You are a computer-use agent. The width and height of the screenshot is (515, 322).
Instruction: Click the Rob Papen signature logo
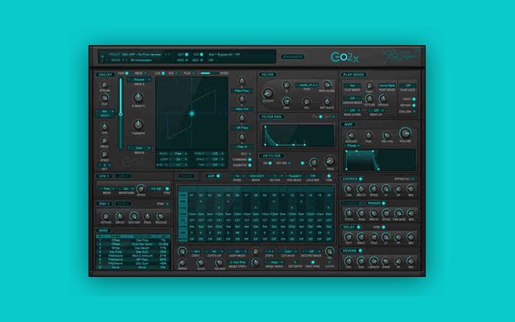tap(400, 56)
